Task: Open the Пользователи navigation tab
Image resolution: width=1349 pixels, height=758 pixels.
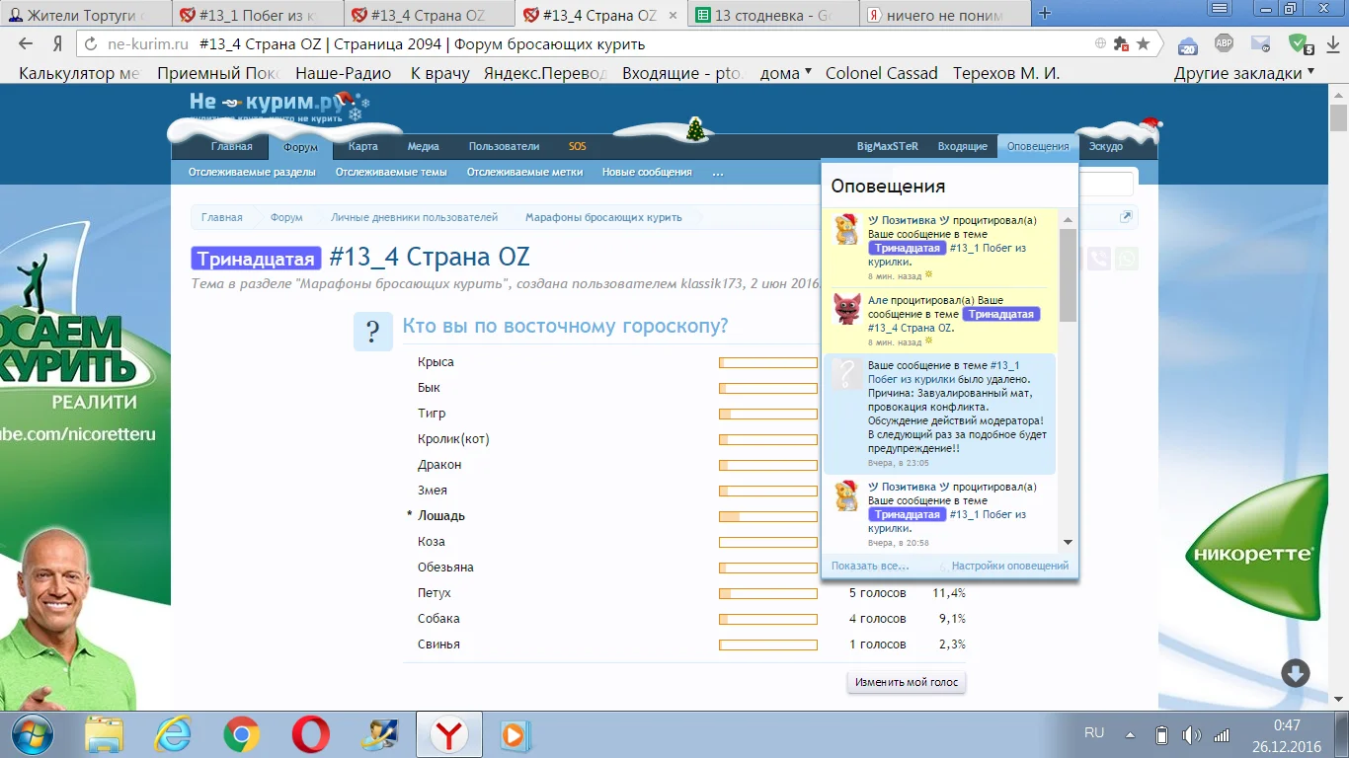Action: pos(504,146)
